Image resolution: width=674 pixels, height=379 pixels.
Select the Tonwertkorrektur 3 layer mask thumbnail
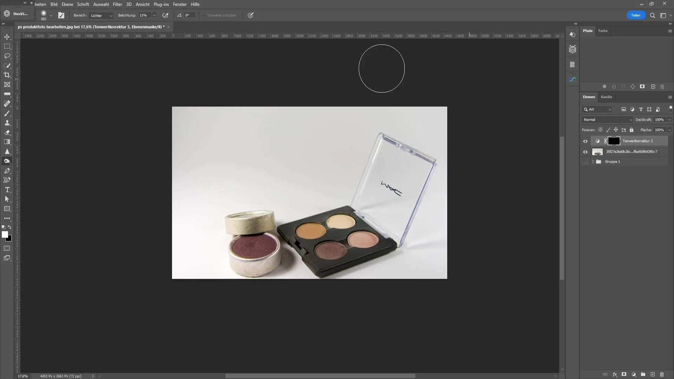[614, 141]
